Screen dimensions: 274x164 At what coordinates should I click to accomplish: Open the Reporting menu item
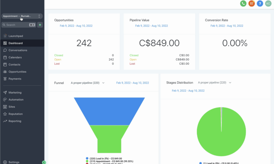(15, 121)
